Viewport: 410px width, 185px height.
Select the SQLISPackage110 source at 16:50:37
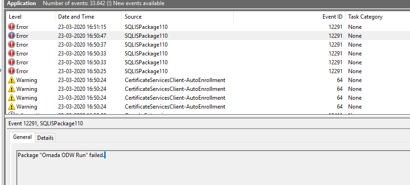pos(146,45)
